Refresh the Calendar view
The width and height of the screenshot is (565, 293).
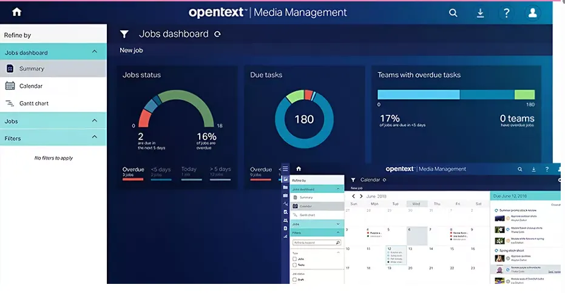pos(385,180)
